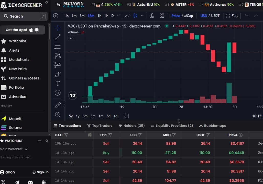Select the trend line drawing tool

58,37
